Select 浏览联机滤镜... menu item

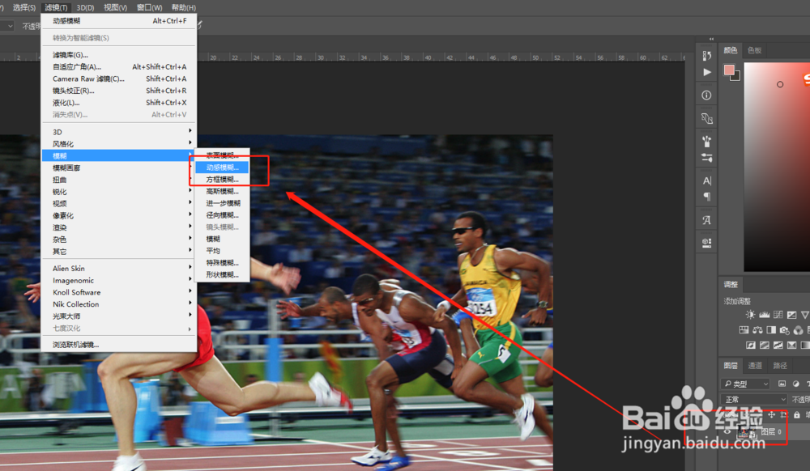(119, 345)
